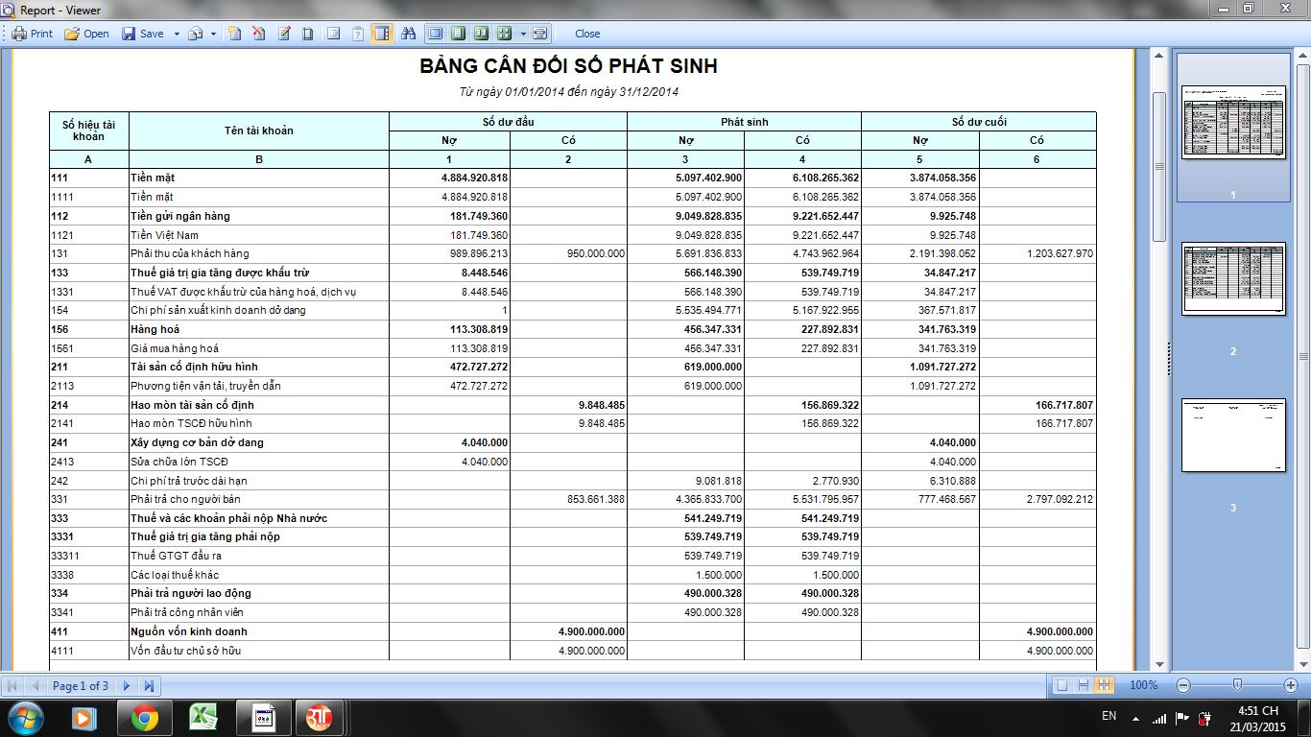The height and width of the screenshot is (737, 1311).
Task: Click the Print button
Action: 33,34
